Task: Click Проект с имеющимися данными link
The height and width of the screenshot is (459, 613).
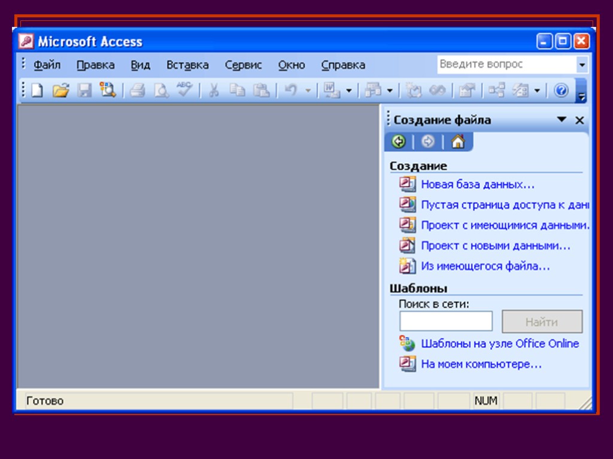Action: pyautogui.click(x=505, y=225)
